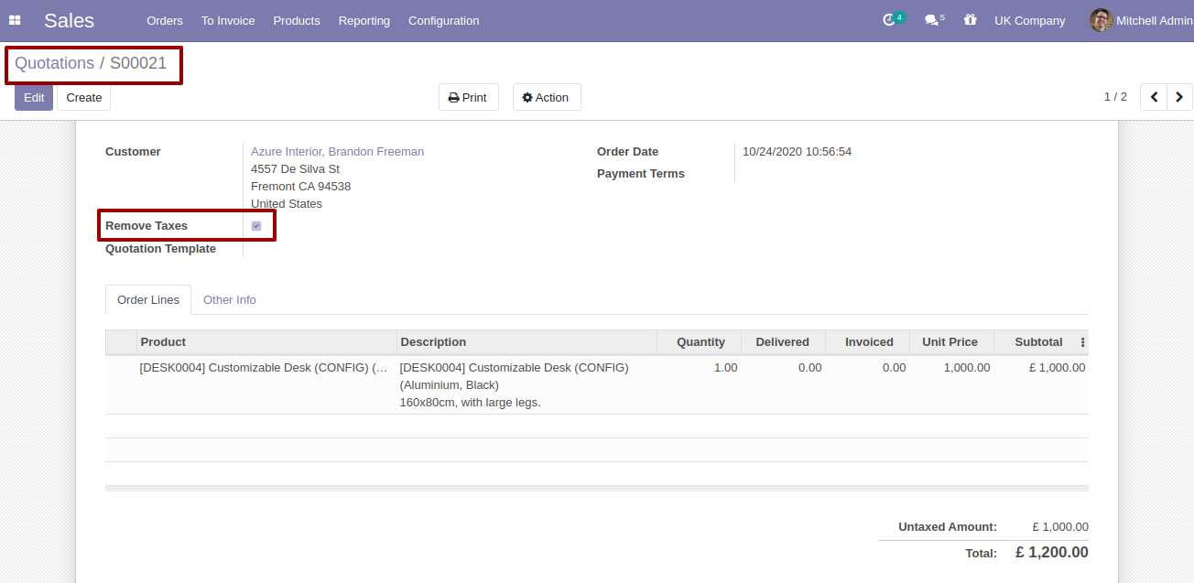Sort by the Invoiced column header
The image size is (1194, 583).
pyautogui.click(x=867, y=342)
